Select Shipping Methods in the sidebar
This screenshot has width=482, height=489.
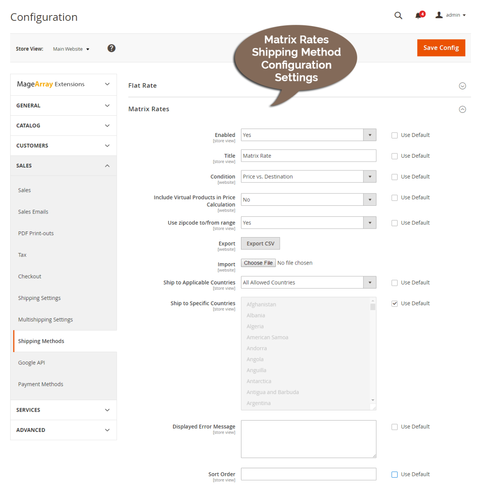pos(41,341)
